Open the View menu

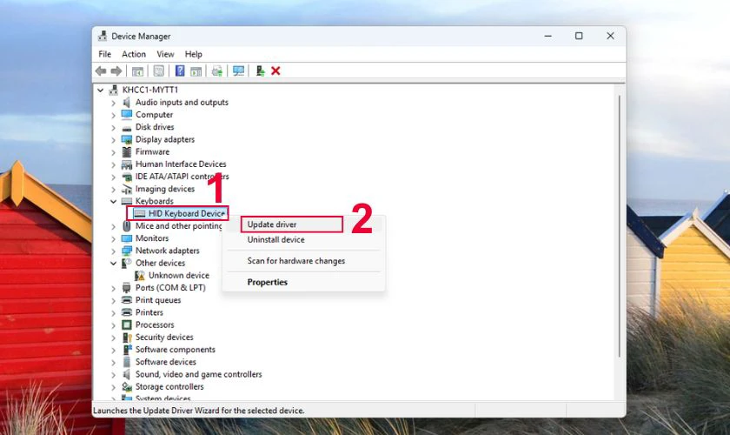(x=165, y=54)
